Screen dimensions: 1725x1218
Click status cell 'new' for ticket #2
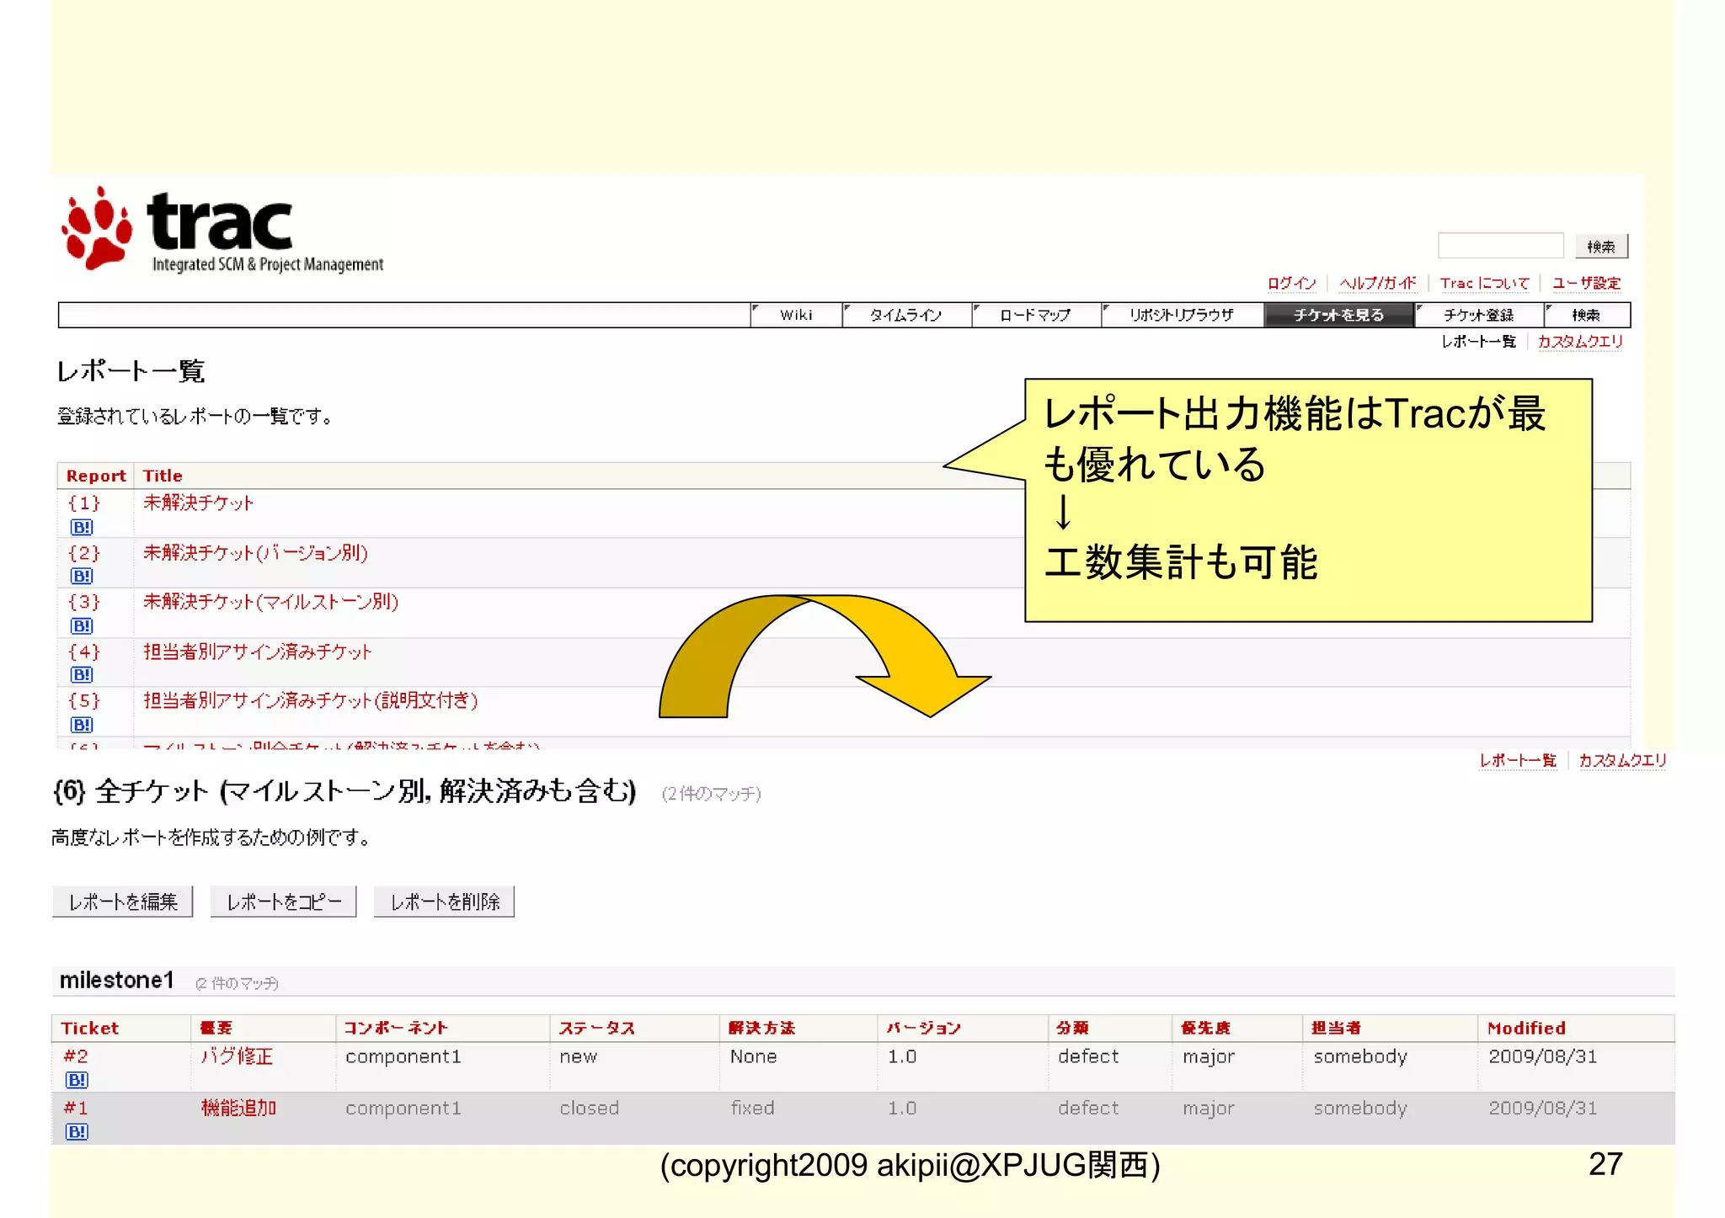tap(579, 1056)
